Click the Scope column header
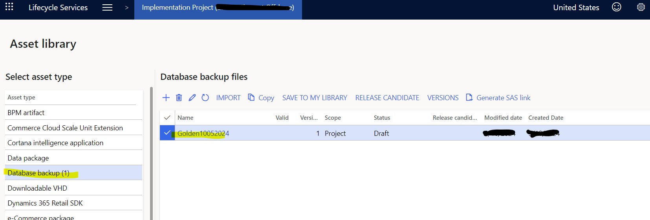The height and width of the screenshot is (220, 650). pos(333,118)
